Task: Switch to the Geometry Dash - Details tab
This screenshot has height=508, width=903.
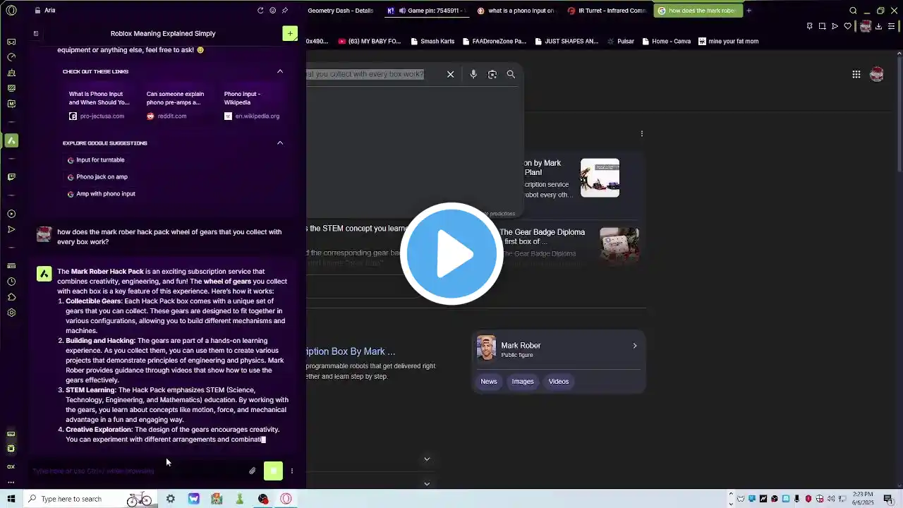Action: [x=341, y=11]
